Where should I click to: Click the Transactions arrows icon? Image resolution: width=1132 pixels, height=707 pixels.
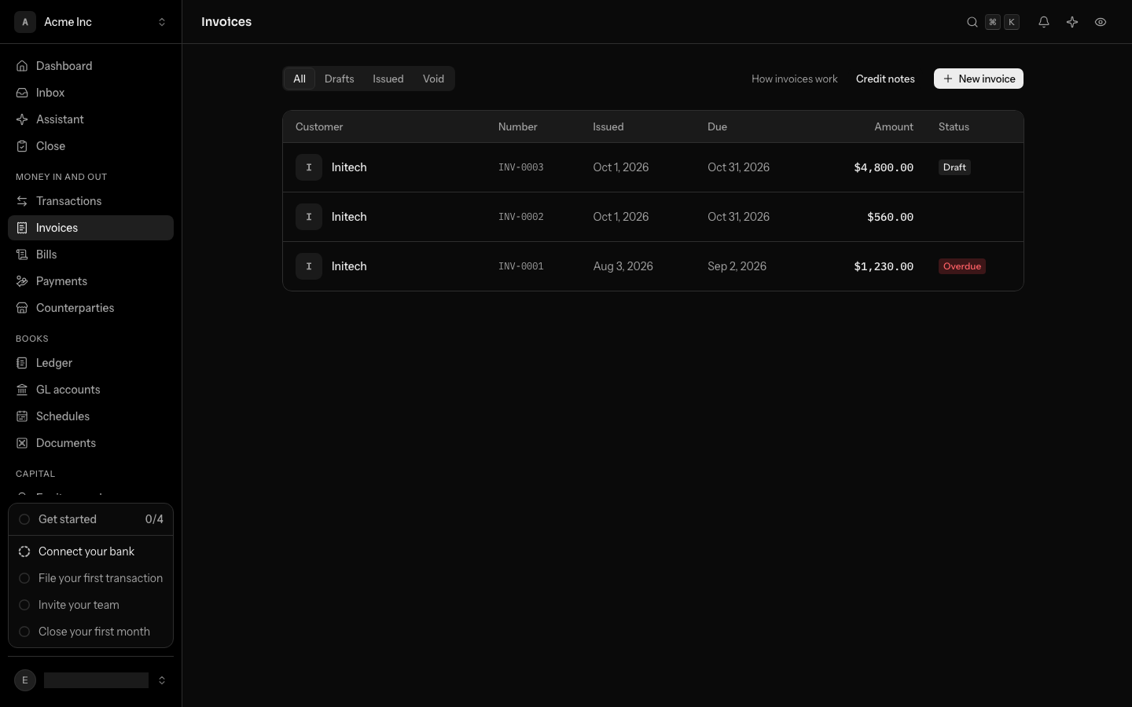[22, 201]
